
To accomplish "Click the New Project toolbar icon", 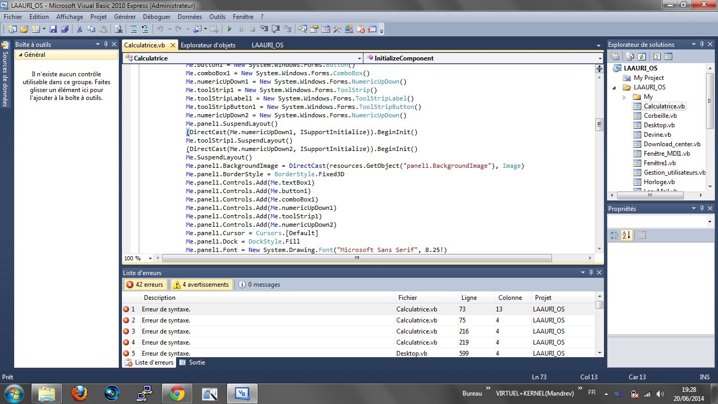I will 12,29.
